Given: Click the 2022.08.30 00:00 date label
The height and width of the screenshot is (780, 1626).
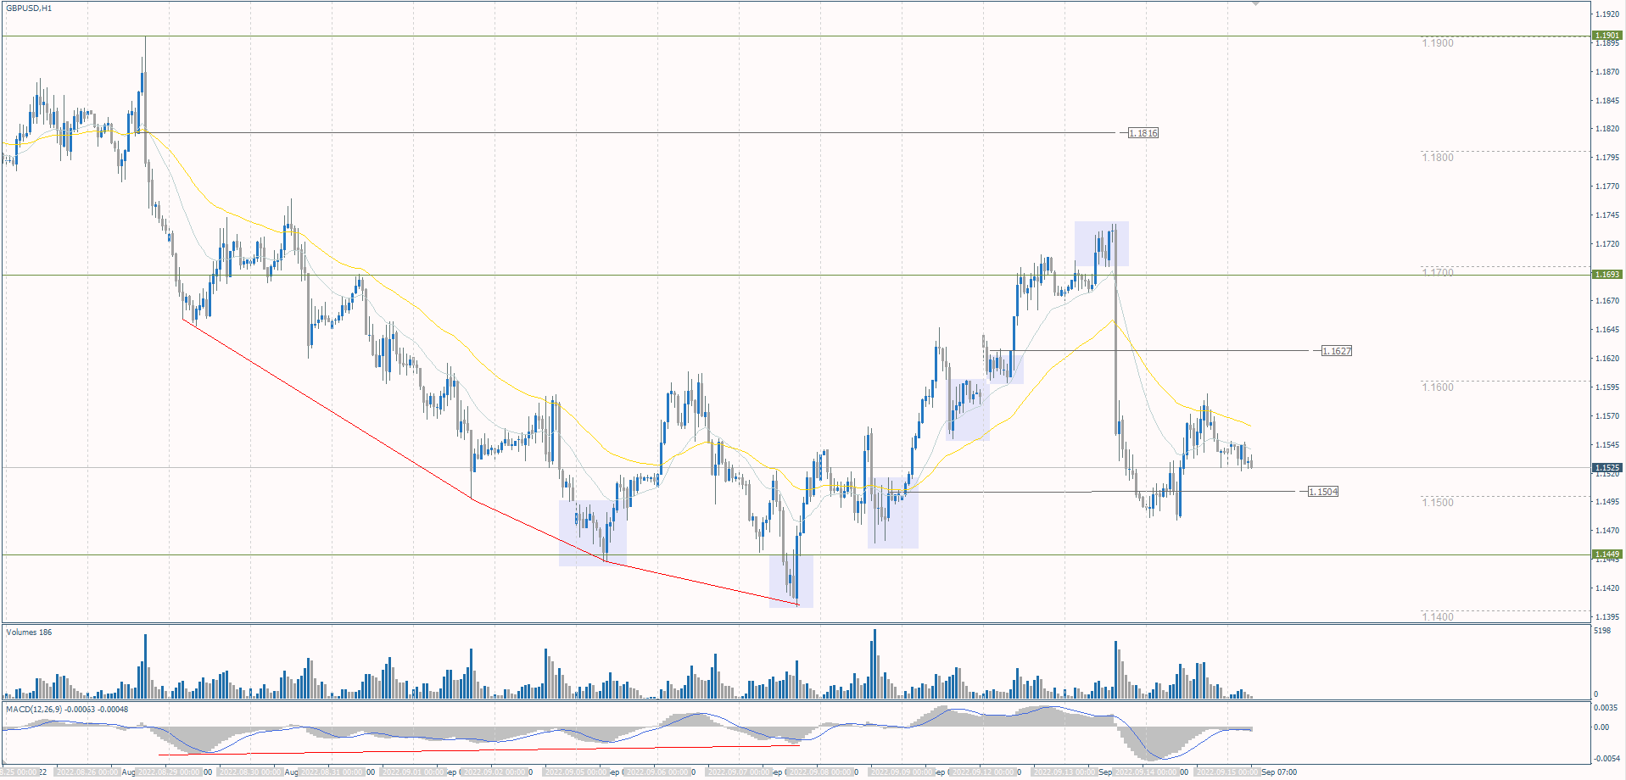Looking at the screenshot, I should click(251, 772).
